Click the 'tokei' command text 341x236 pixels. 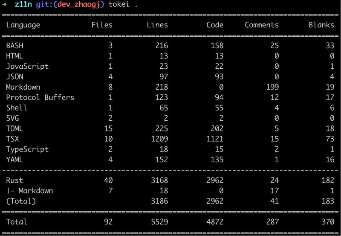[119, 4]
